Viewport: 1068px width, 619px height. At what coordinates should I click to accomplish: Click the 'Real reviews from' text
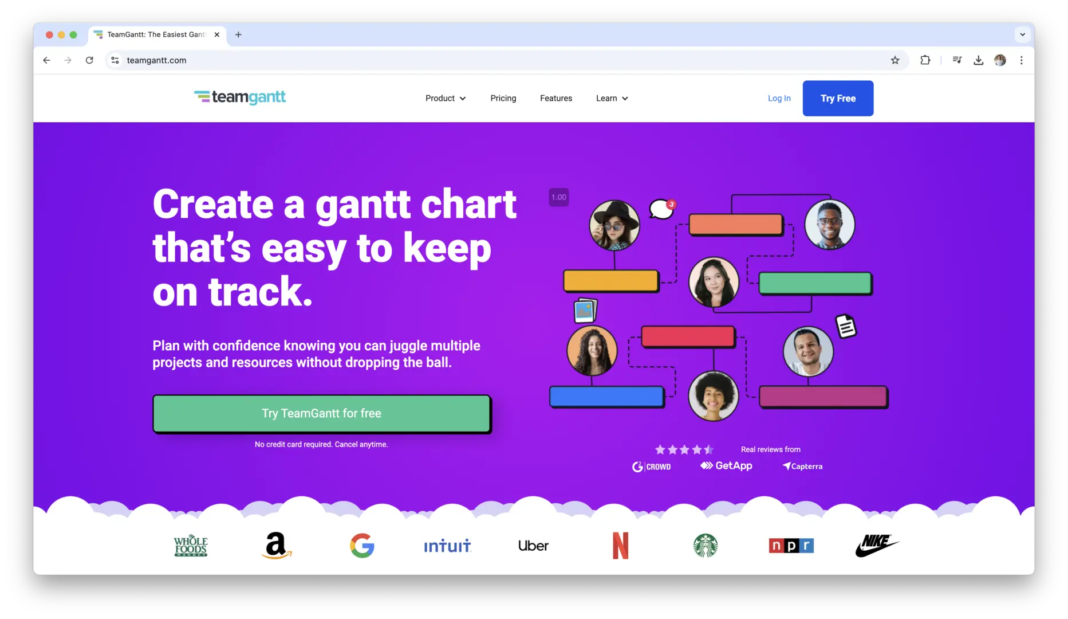[771, 449]
